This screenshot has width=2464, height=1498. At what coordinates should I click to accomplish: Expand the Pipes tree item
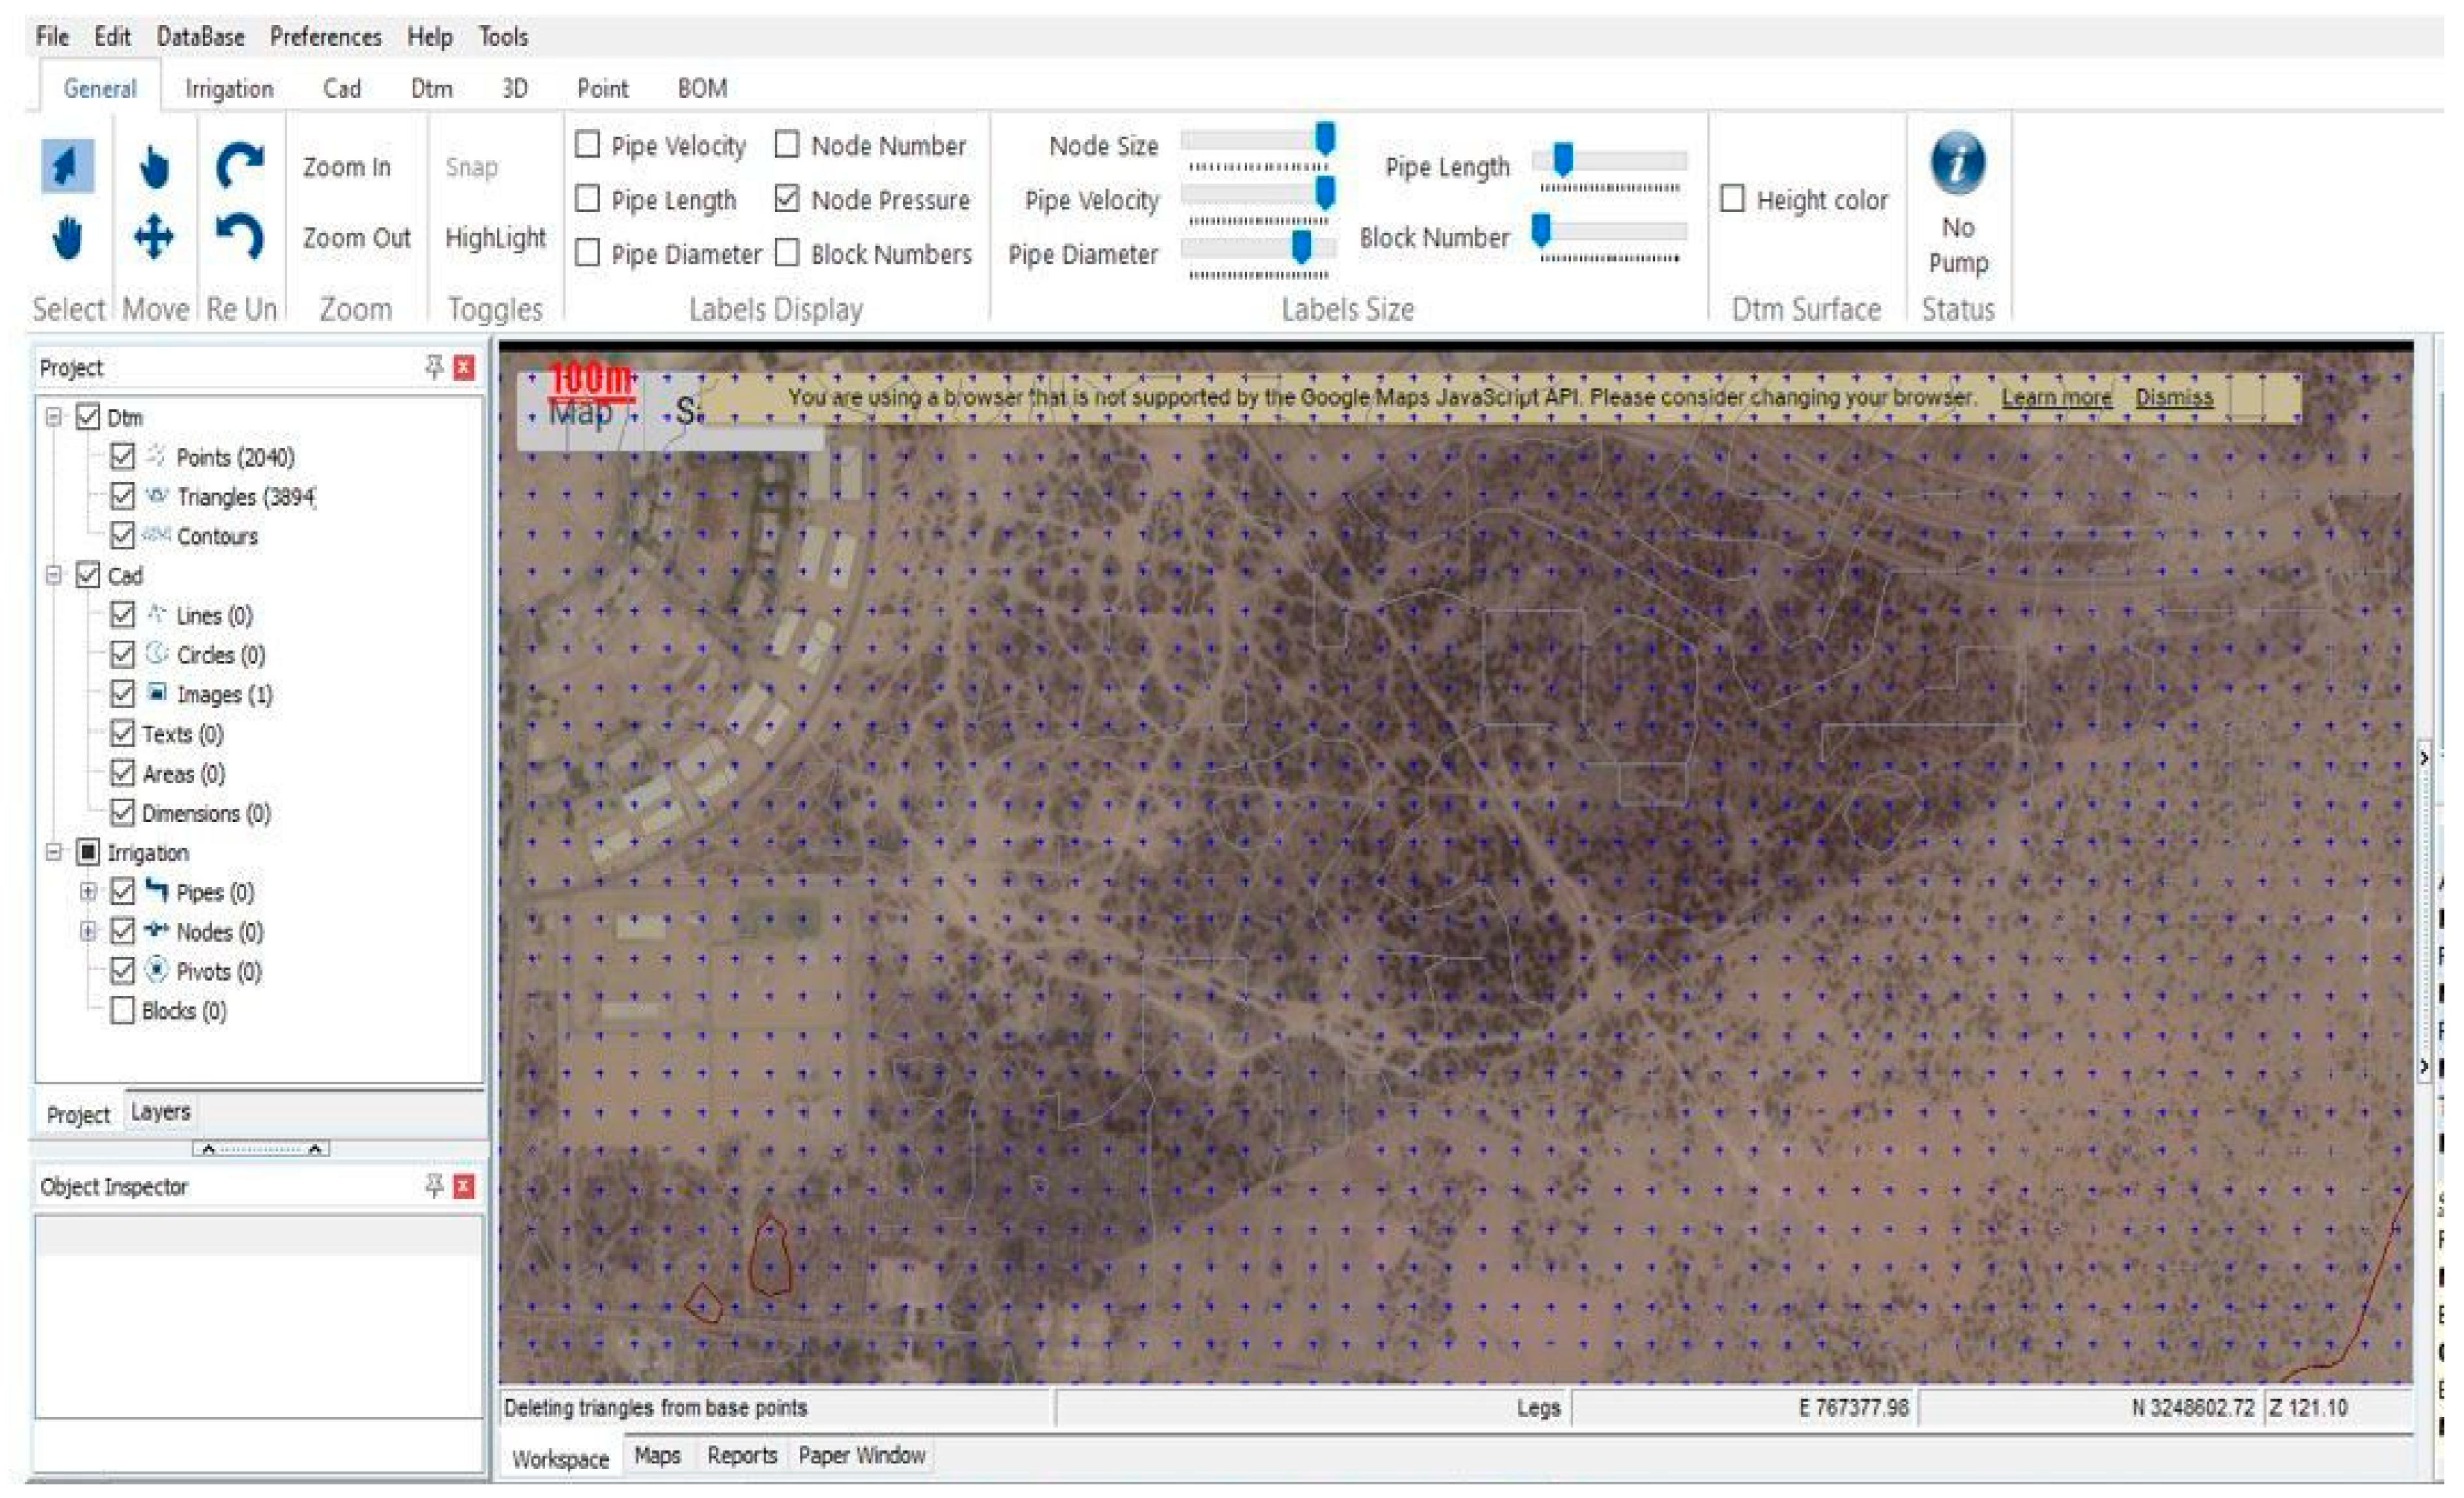click(x=88, y=891)
